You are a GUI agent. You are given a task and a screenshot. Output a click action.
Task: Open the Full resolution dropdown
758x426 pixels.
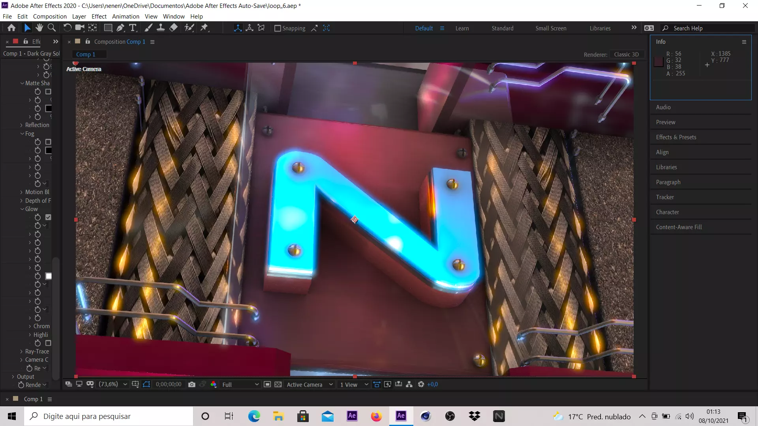click(240, 384)
